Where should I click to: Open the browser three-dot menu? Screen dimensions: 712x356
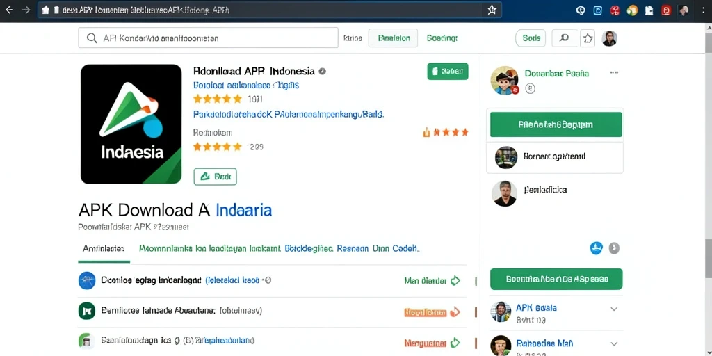[x=703, y=10]
